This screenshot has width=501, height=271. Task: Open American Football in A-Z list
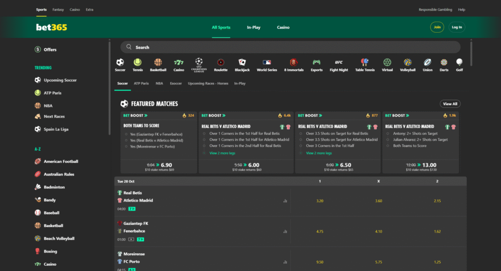(61, 162)
